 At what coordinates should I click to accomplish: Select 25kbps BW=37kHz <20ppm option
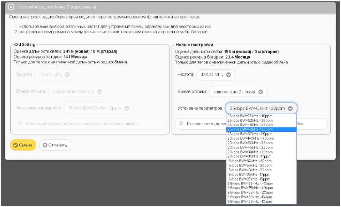click(x=261, y=134)
